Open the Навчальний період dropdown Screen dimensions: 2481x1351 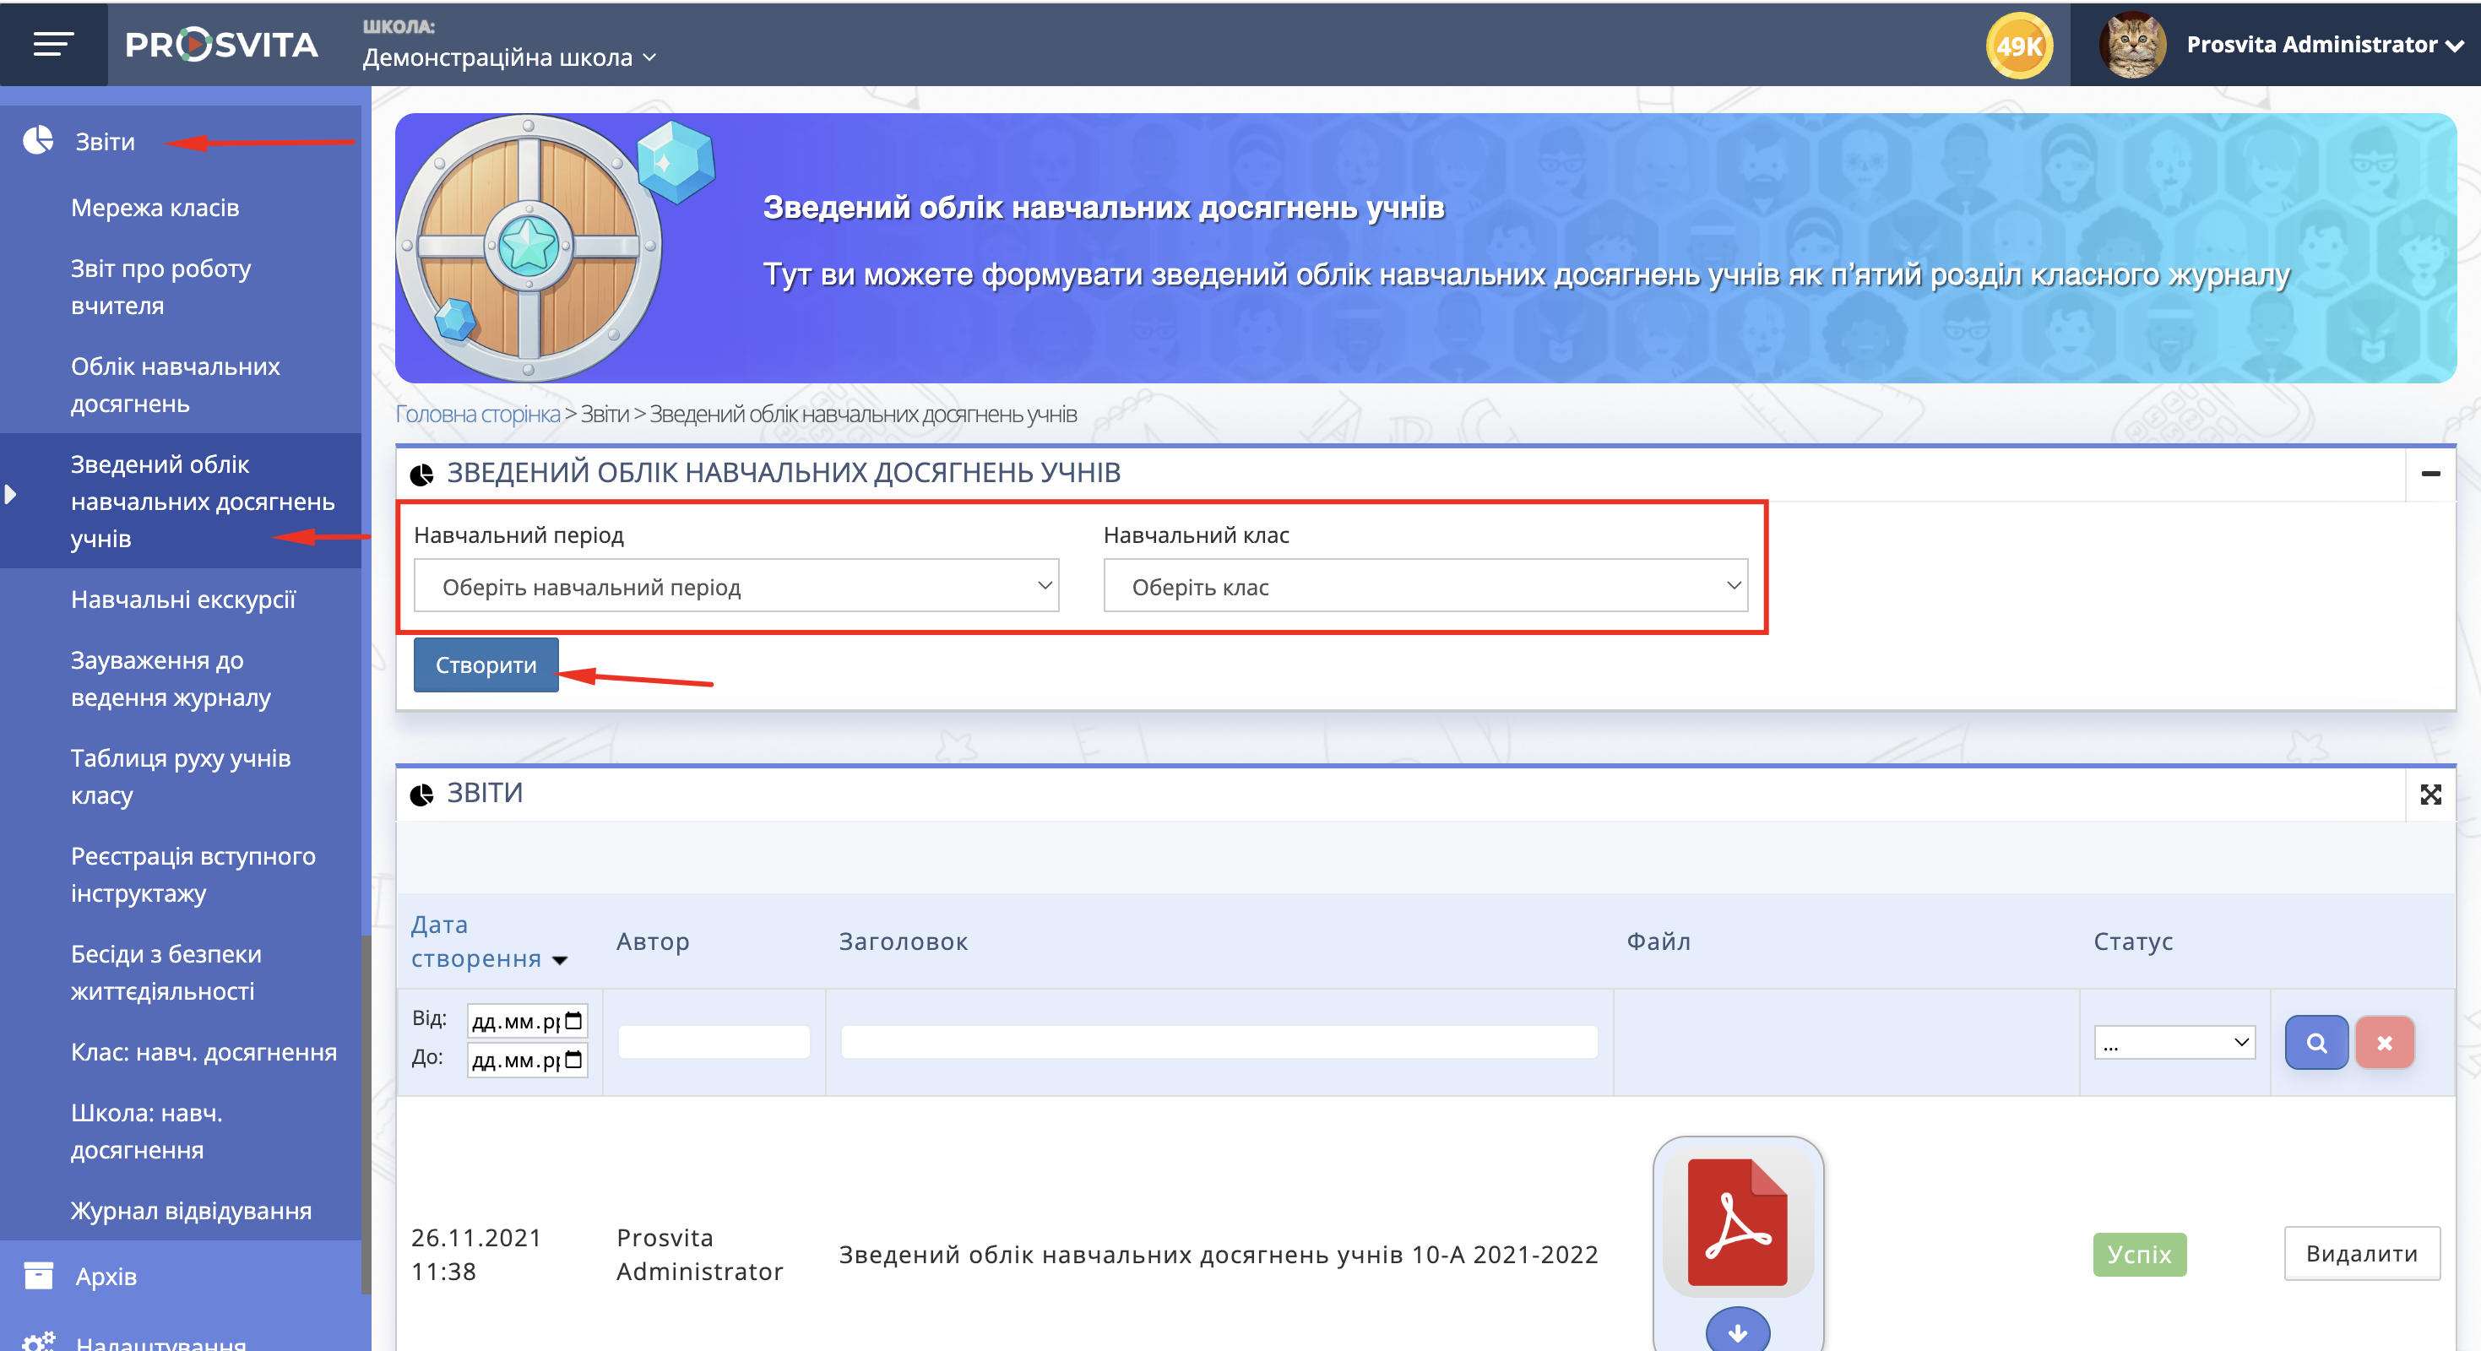coord(736,587)
